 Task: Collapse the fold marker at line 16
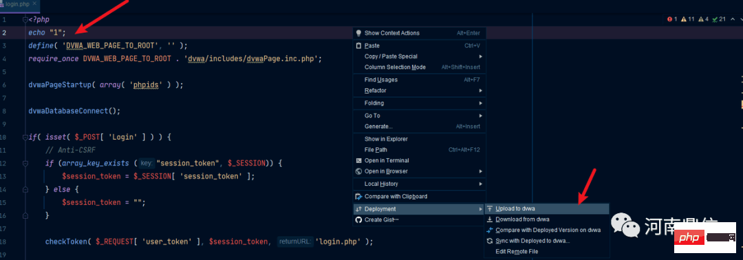click(25, 215)
